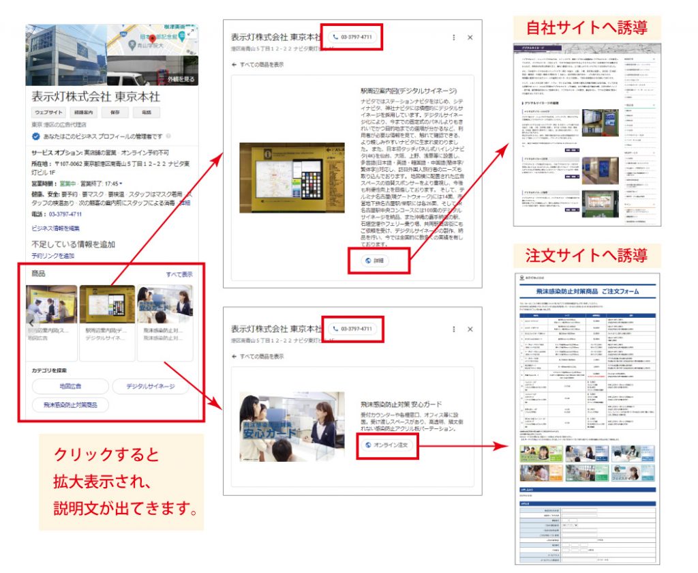Open three-dot menu in the 安心ガード product panel
The height and width of the screenshot is (573, 698).
click(x=453, y=329)
